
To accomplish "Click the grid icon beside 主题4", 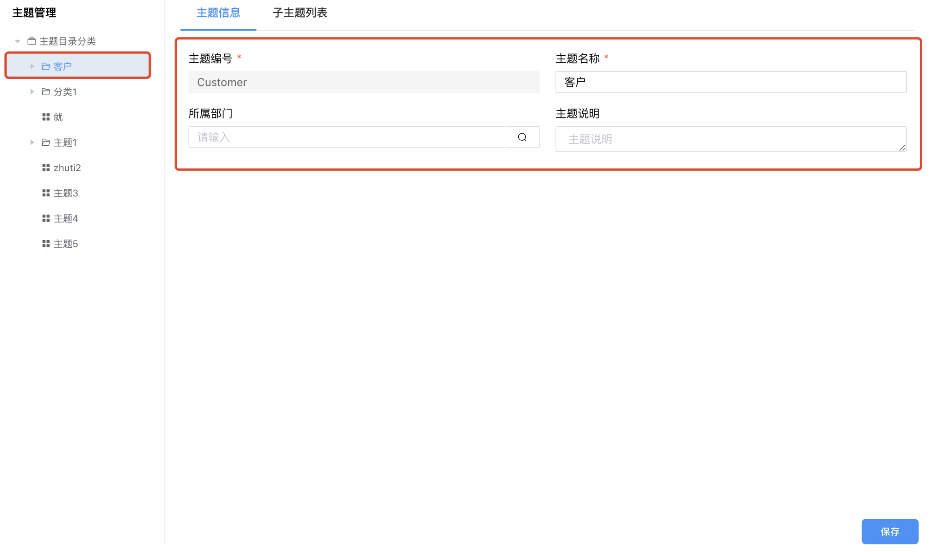I will click(46, 218).
